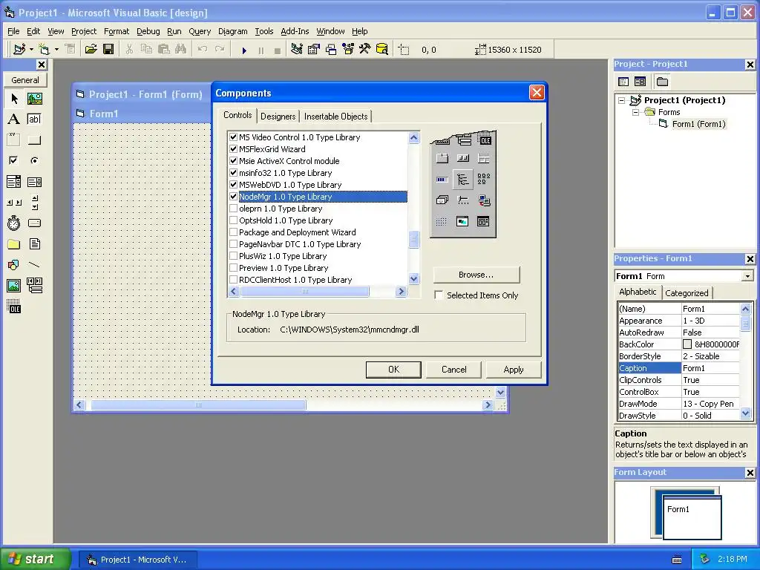The height and width of the screenshot is (570, 760).
Task: Click Properties list scroll-down arrow
Action: [x=745, y=413]
